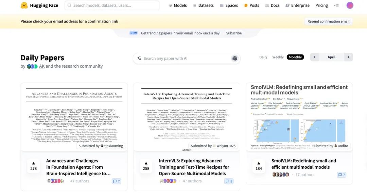Click the magnifier icon in top search
Image resolution: width=367 pixels, height=194 pixels.
pyautogui.click(x=69, y=5)
